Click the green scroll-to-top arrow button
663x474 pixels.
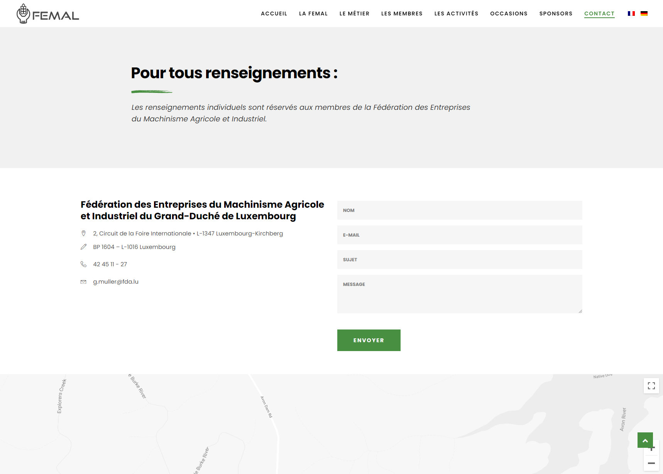pyautogui.click(x=645, y=440)
